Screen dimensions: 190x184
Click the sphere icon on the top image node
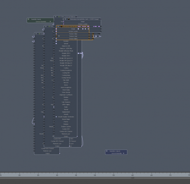point(69,19)
